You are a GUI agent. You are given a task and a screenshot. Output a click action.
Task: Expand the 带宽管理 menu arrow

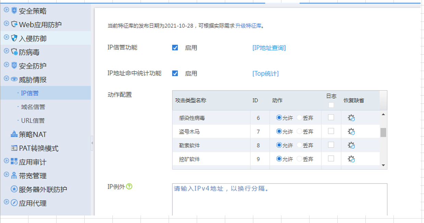tap(6, 174)
